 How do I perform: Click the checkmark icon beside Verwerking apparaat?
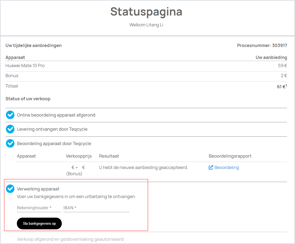tap(10, 189)
